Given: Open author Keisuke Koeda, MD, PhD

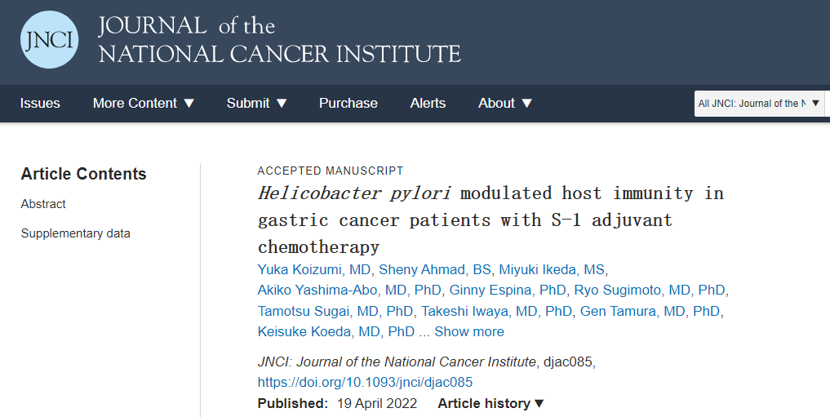Looking at the screenshot, I should click(336, 331).
